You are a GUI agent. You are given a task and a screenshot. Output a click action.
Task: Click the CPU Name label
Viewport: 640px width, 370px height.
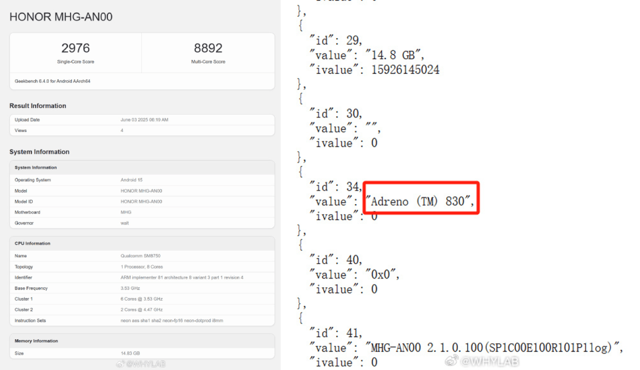[21, 255]
